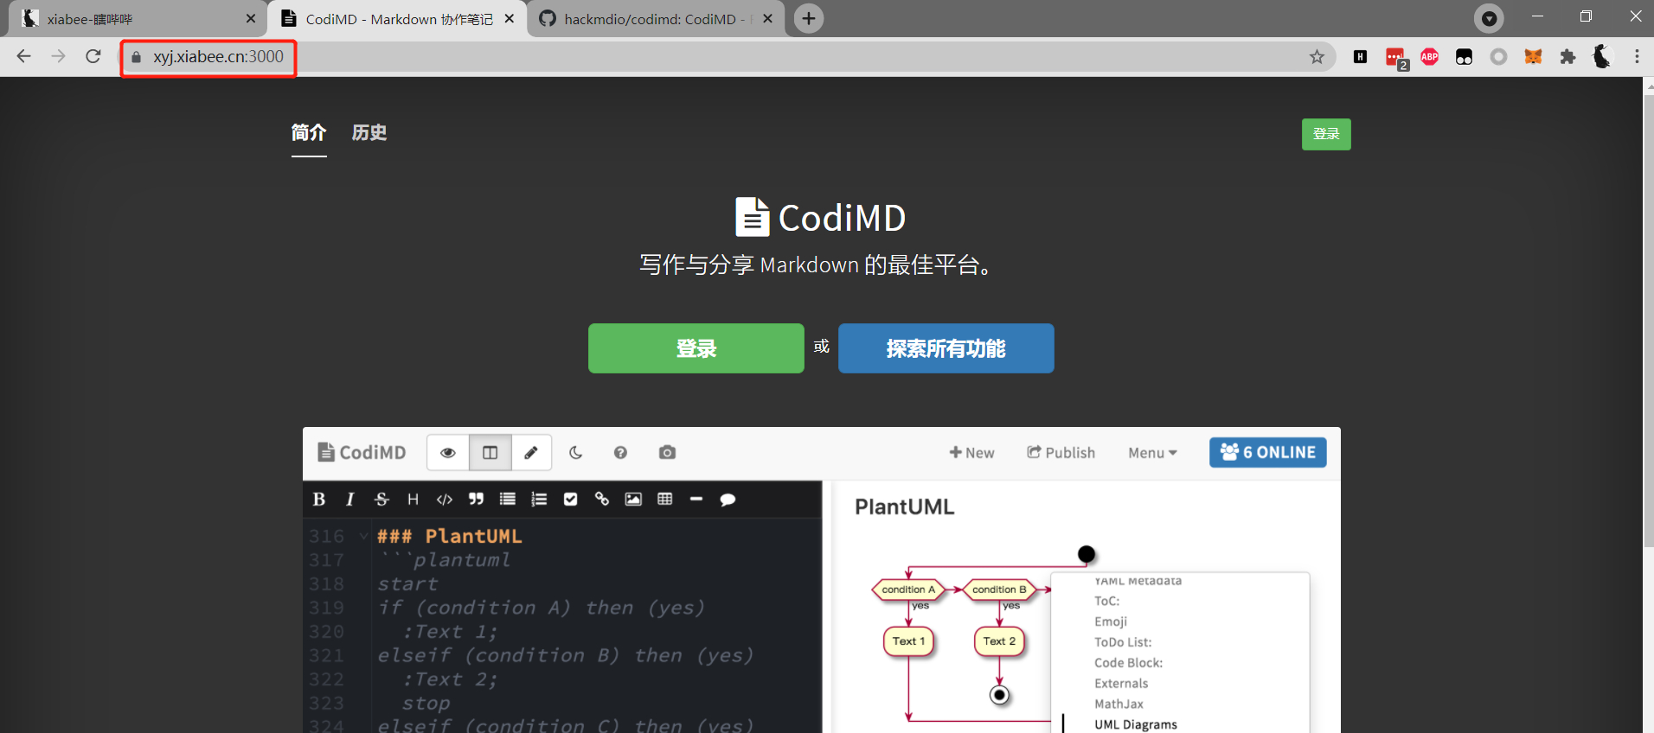The height and width of the screenshot is (733, 1654).
Task: Insert a checkbox todo item
Action: 570,499
